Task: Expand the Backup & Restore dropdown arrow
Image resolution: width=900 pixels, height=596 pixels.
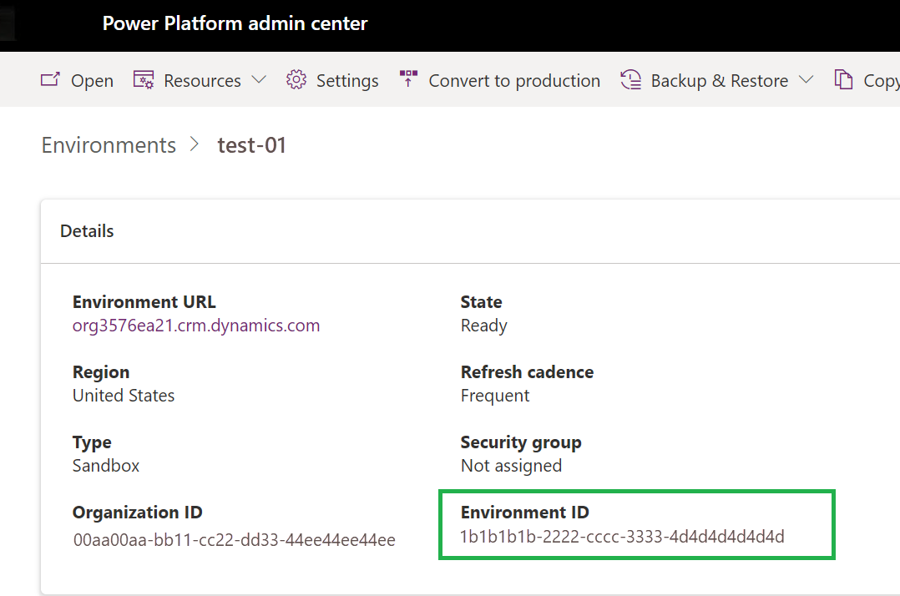Action: (806, 79)
